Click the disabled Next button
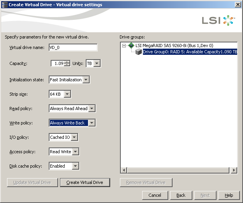The image size is (243, 203). [x=205, y=195]
